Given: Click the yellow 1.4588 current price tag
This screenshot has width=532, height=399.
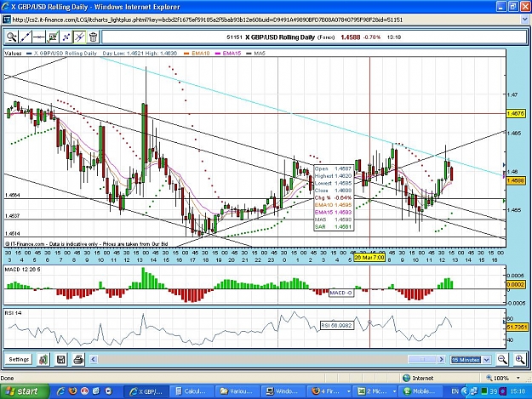Looking at the screenshot, I should (x=516, y=181).
